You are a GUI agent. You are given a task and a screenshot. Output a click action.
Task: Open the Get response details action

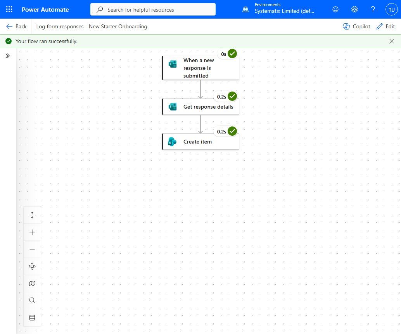[x=200, y=107]
